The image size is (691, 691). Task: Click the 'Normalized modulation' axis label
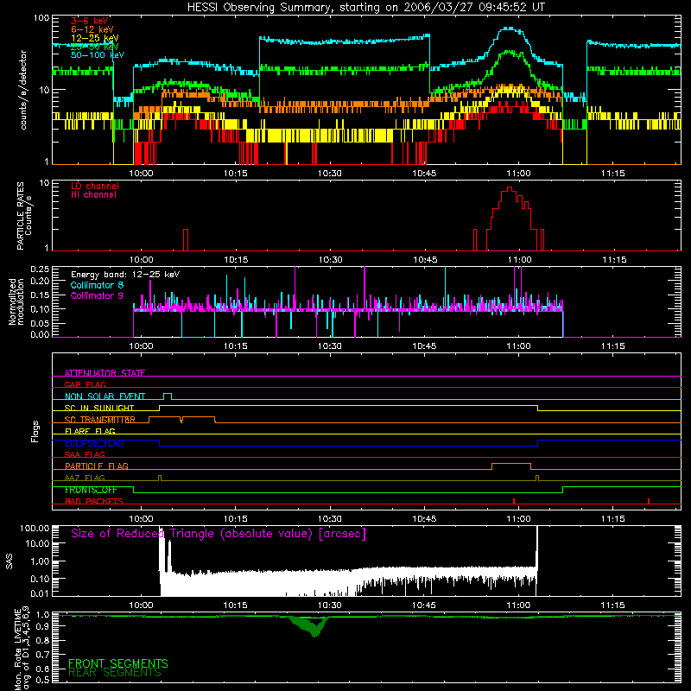16,301
